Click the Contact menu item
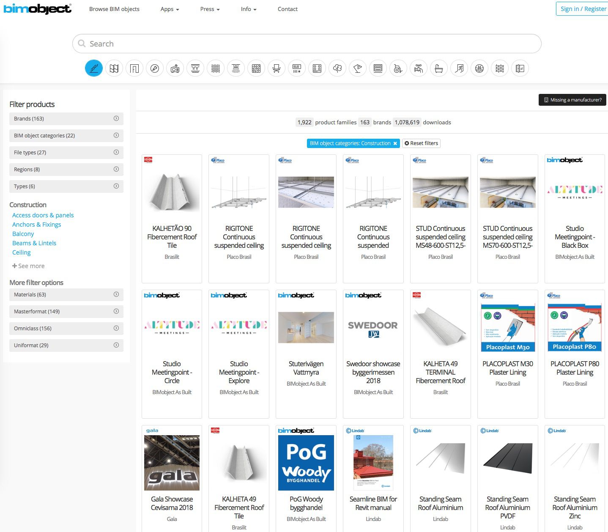This screenshot has width=608, height=532. tap(287, 9)
